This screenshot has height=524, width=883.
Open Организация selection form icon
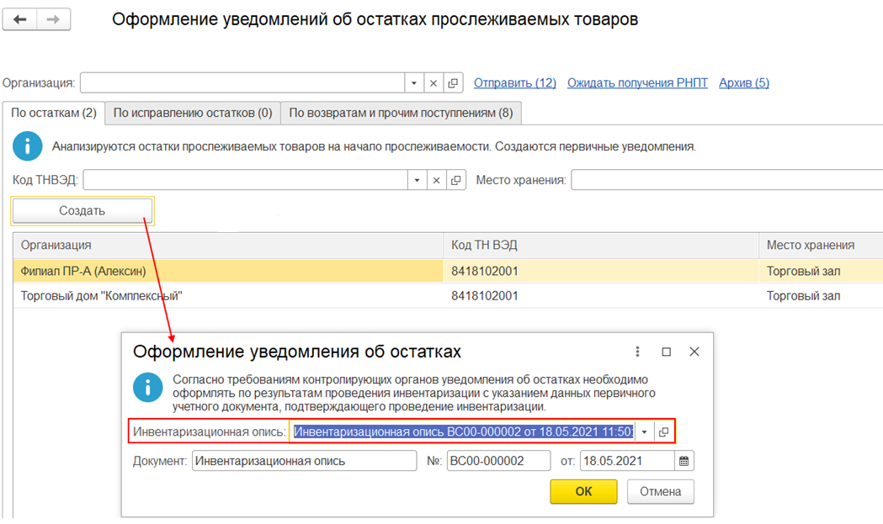(x=454, y=83)
